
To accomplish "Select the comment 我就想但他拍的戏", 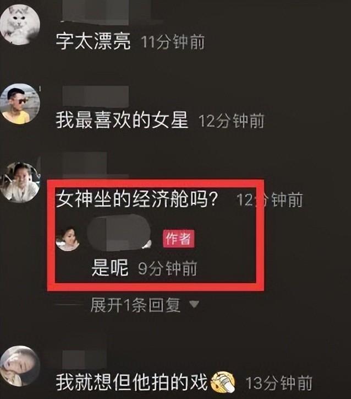I will [131, 382].
